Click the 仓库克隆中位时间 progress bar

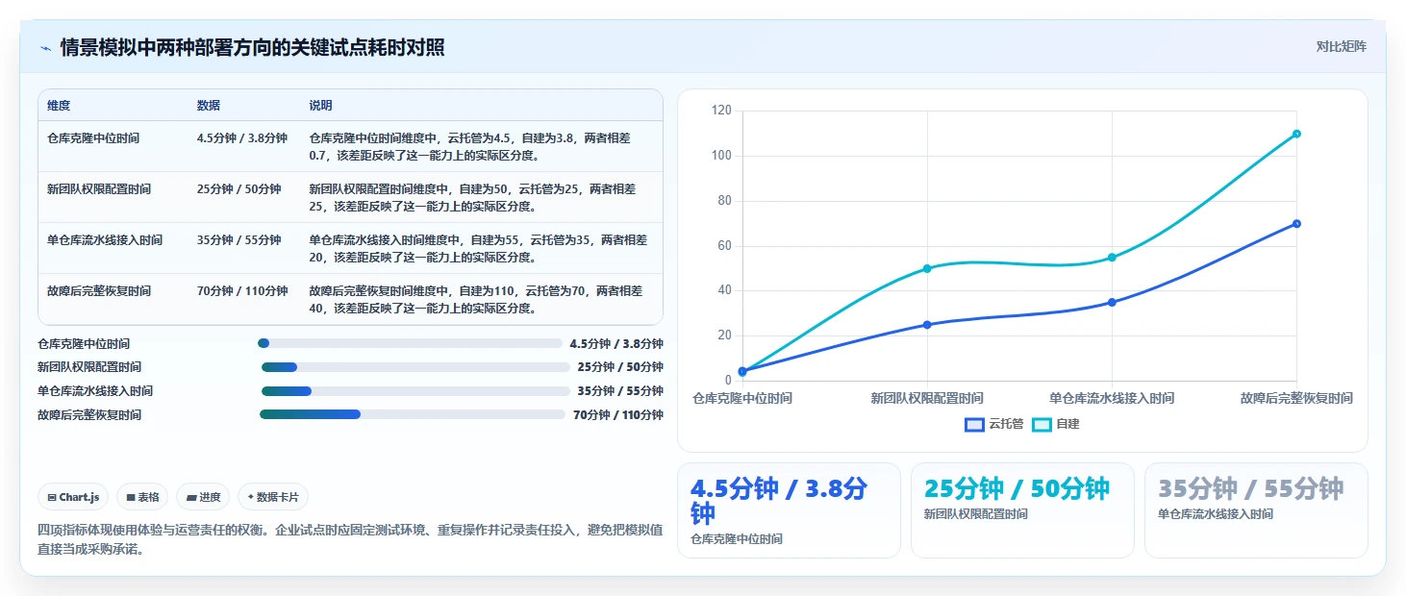[x=410, y=343]
